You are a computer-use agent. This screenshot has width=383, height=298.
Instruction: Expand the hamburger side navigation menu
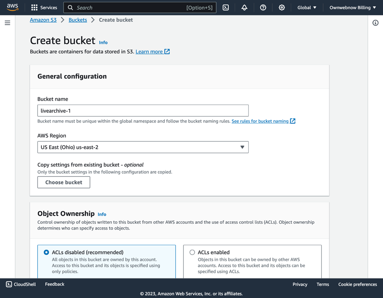pos(7,23)
